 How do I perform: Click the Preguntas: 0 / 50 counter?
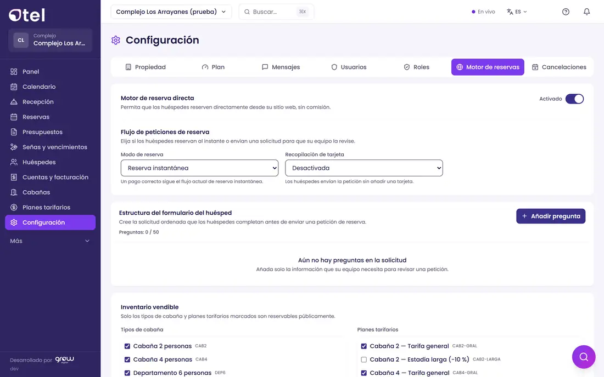tap(139, 232)
